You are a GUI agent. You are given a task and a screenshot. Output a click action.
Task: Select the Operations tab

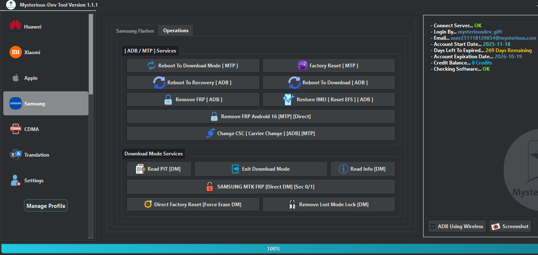coord(175,30)
